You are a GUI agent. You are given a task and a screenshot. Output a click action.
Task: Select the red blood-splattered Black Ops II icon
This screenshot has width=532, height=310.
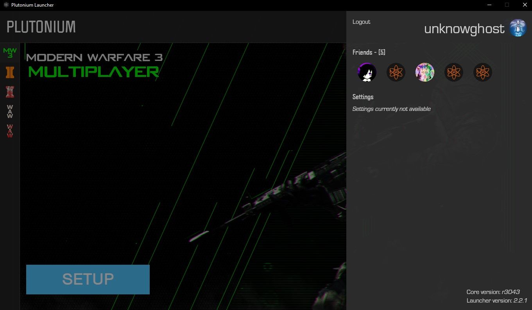click(x=10, y=92)
